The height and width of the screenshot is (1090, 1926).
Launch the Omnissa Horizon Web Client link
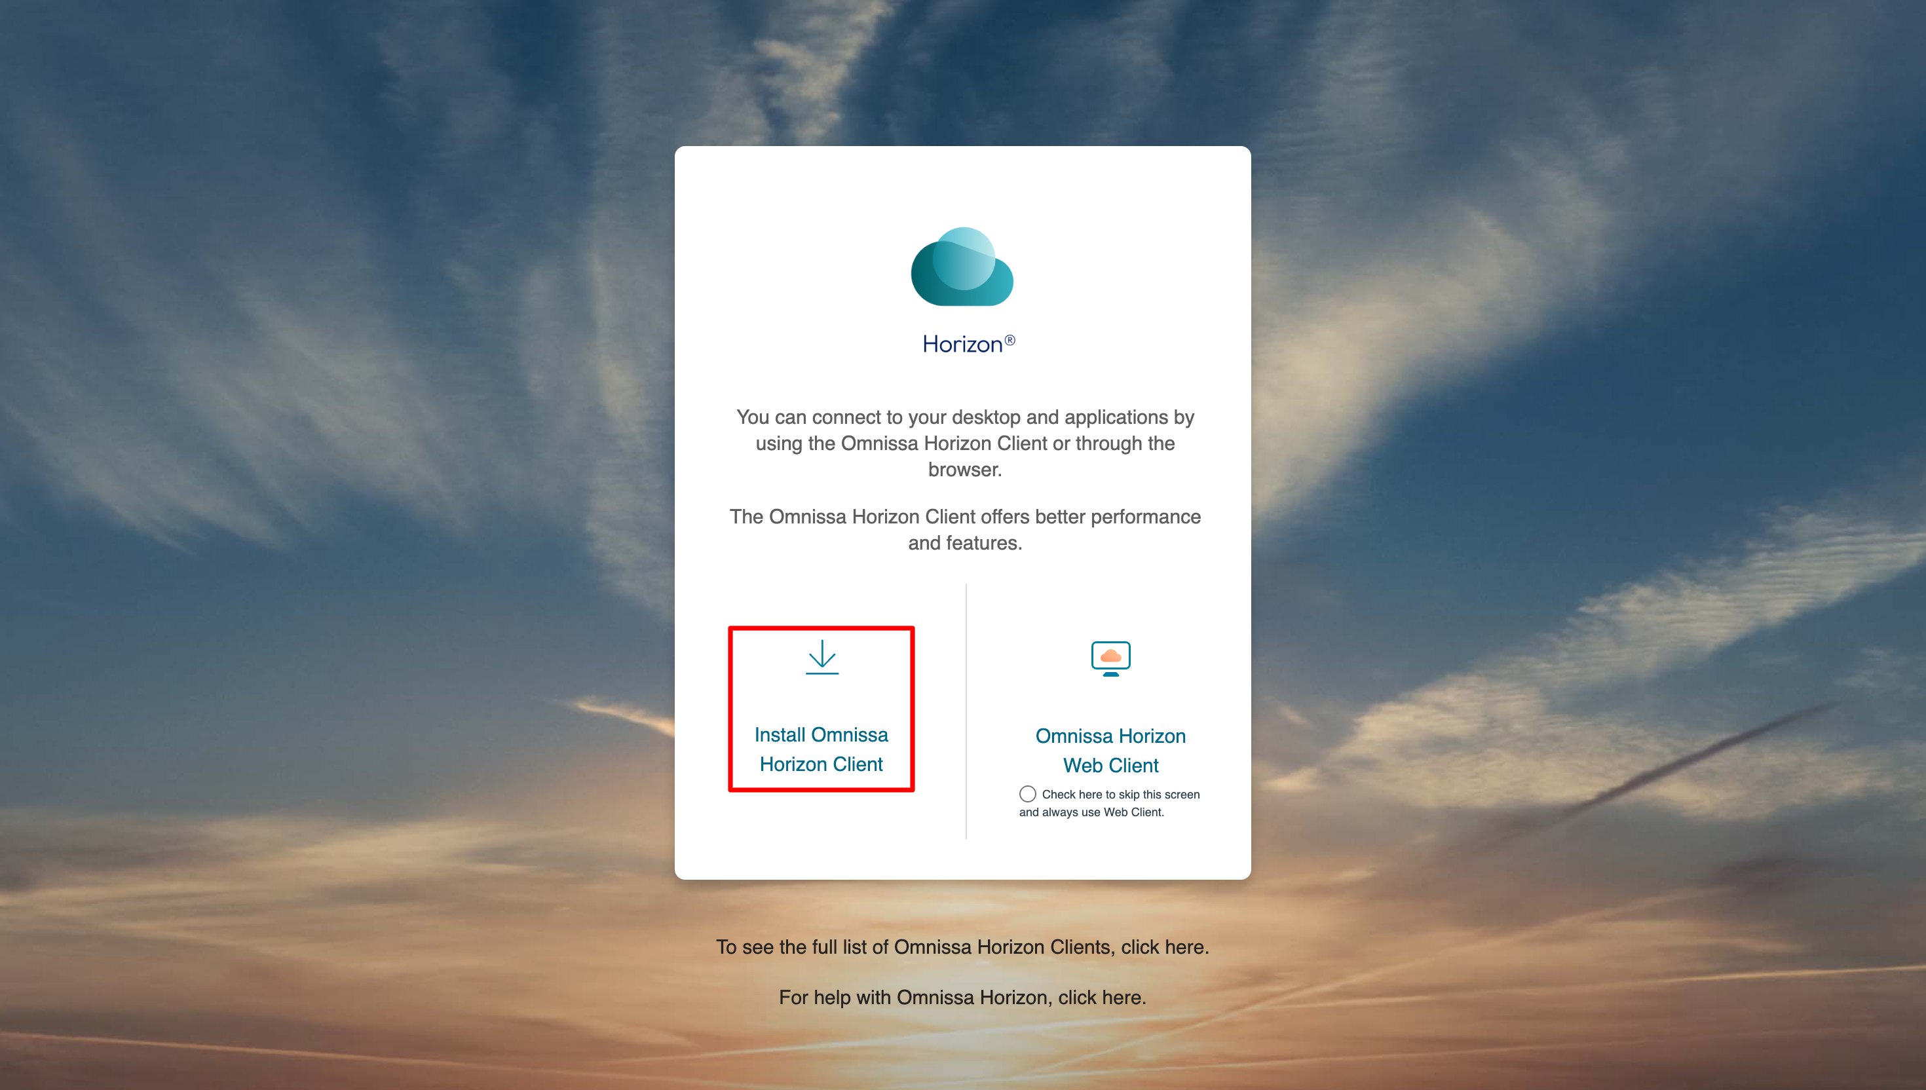pyautogui.click(x=1110, y=750)
